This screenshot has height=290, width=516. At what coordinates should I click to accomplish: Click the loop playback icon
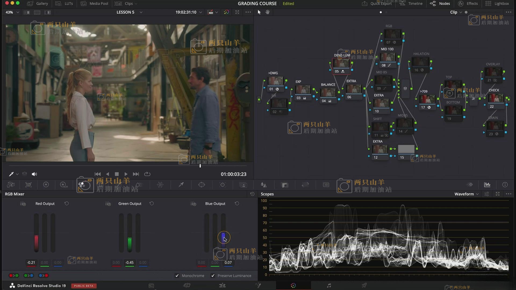pyautogui.click(x=147, y=174)
